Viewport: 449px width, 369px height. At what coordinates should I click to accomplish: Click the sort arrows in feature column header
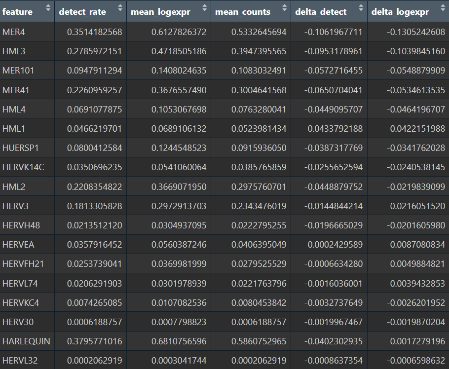(48, 7)
